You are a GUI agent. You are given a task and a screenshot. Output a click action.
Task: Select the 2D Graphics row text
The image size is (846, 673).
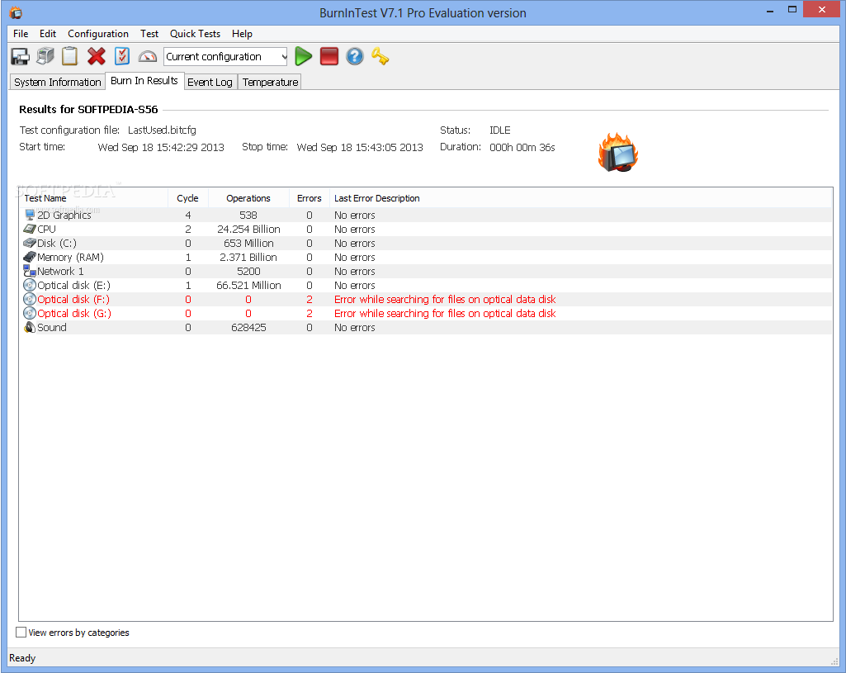click(x=64, y=215)
